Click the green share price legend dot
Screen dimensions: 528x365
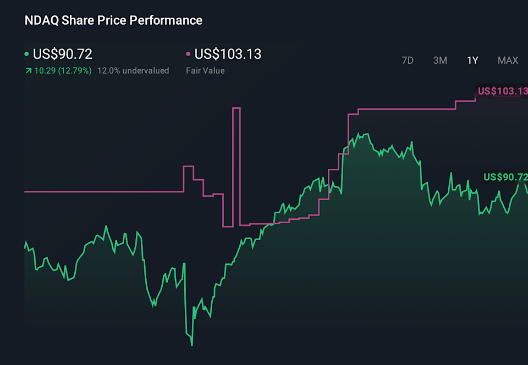tap(26, 54)
